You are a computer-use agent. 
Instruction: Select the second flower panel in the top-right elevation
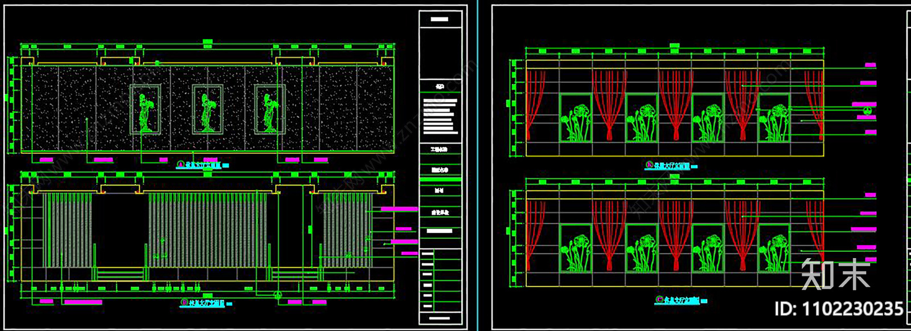642,117
